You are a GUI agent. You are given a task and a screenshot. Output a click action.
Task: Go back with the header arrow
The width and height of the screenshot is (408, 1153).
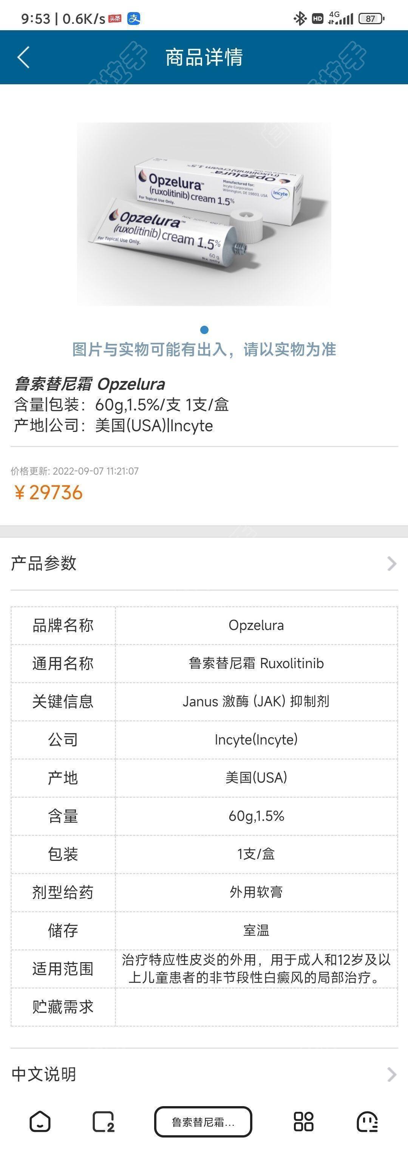23,57
